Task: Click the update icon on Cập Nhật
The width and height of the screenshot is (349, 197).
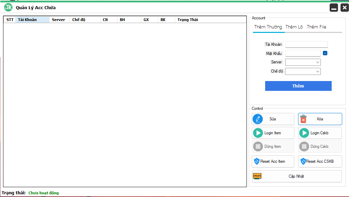Action: click(x=257, y=176)
